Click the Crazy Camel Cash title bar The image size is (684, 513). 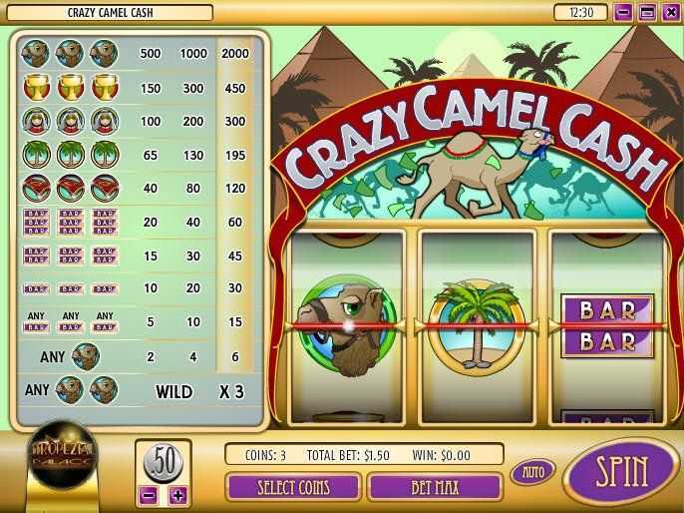(110, 13)
